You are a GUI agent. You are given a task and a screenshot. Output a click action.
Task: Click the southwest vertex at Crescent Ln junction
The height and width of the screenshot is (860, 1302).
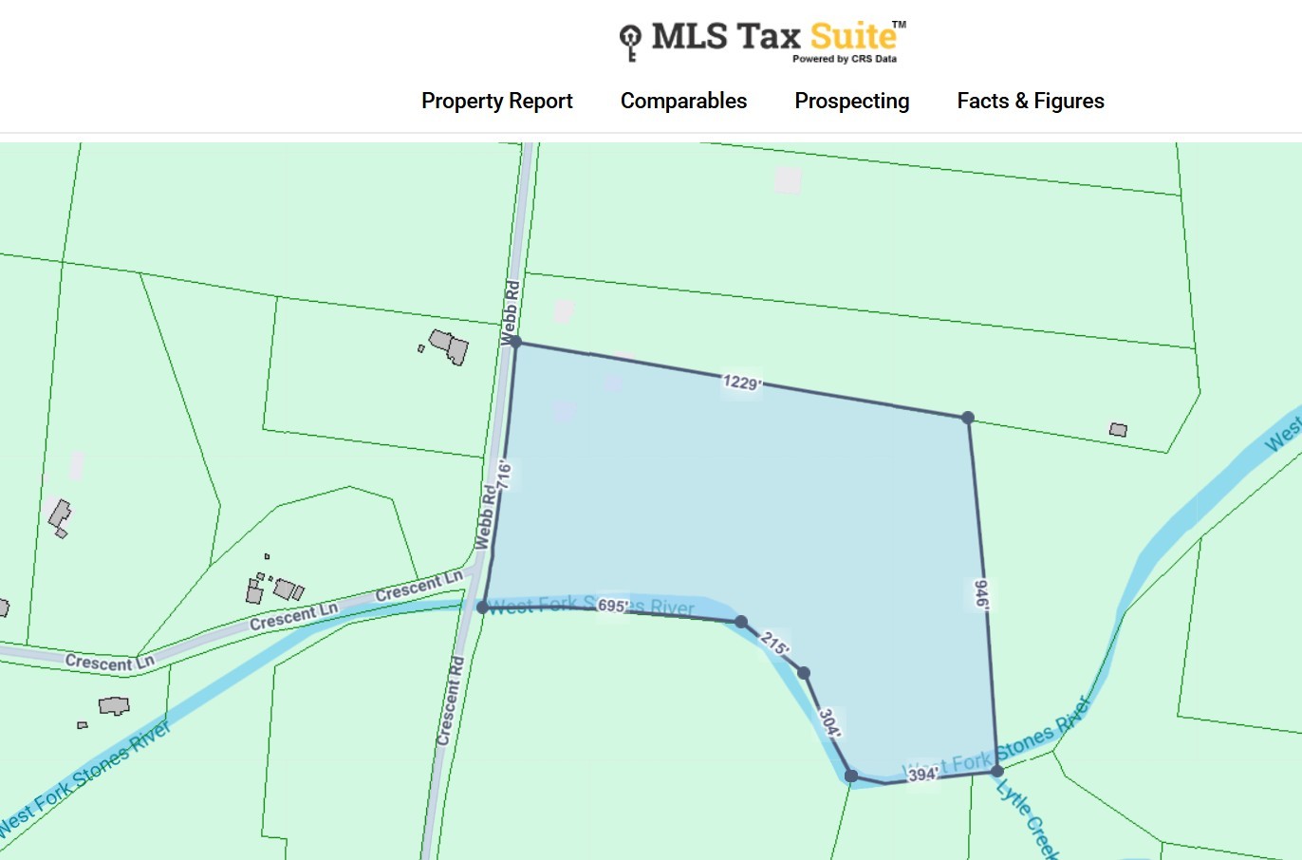point(483,608)
